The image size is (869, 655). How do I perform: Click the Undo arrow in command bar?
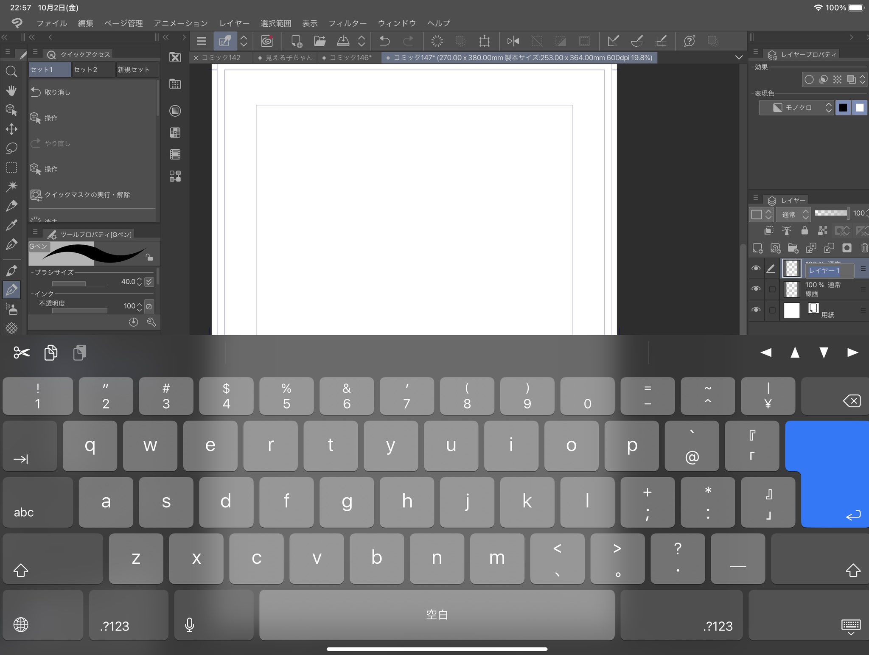tap(384, 41)
